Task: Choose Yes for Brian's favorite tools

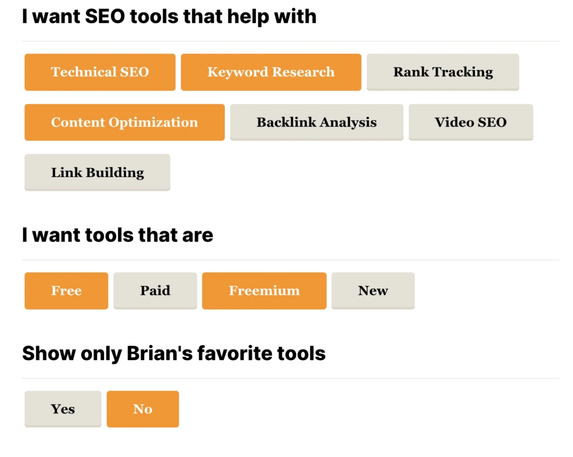Action: click(x=63, y=409)
